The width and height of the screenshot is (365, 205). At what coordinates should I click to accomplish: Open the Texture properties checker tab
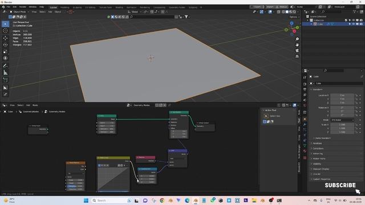[x=305, y=158]
